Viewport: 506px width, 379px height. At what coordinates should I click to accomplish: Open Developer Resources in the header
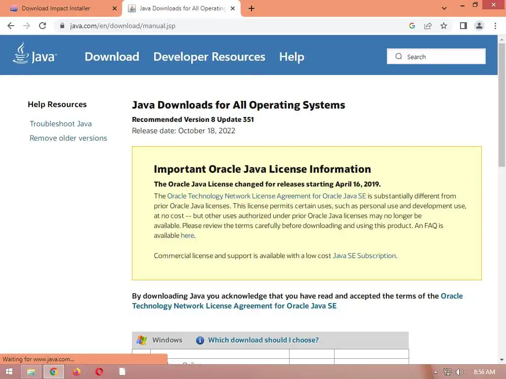209,57
